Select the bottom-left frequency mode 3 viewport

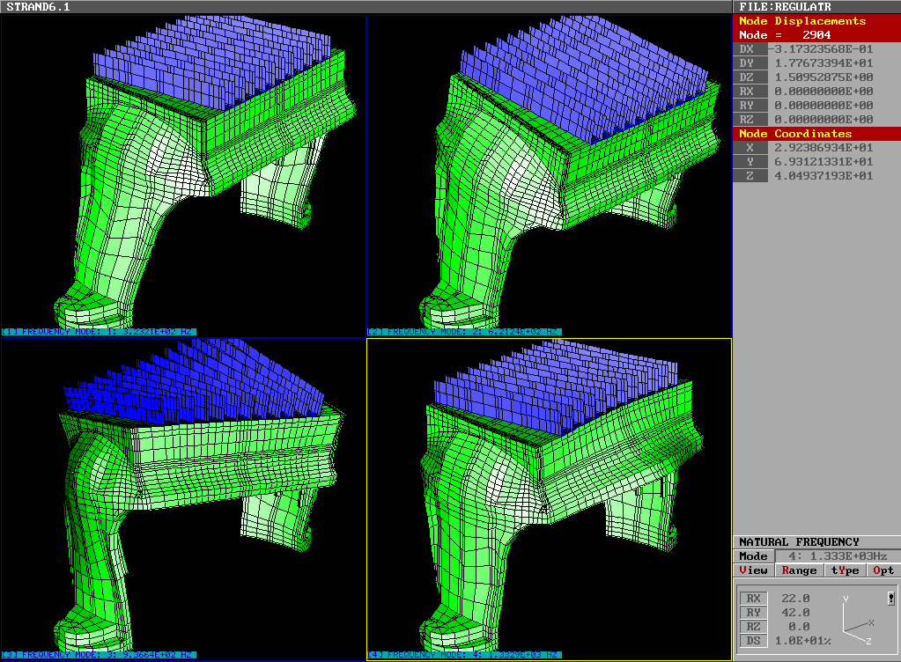[183, 499]
